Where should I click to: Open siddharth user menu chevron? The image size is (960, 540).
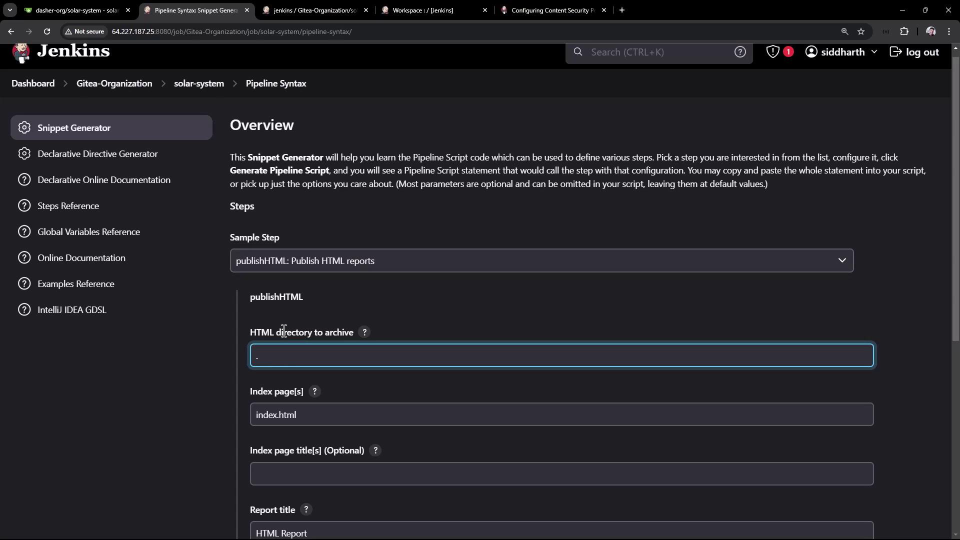pyautogui.click(x=874, y=52)
